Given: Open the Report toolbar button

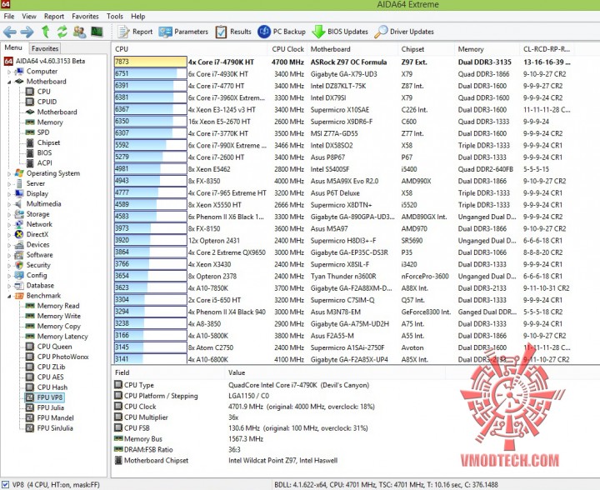Looking at the screenshot, I should (135, 32).
